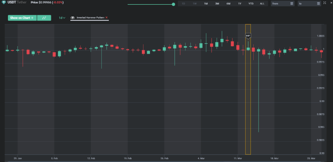Select the 1W time range

(195, 4)
